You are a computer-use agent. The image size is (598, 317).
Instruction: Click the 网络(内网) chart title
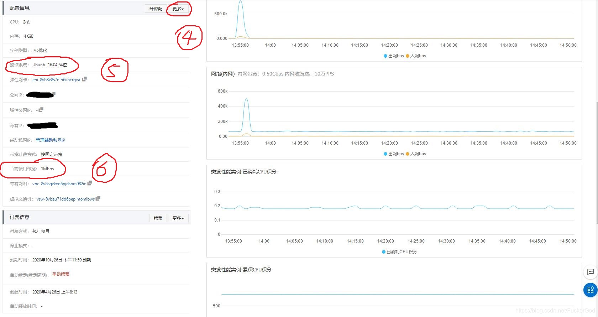(x=223, y=74)
